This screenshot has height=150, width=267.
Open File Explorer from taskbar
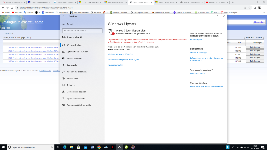(x=72, y=147)
